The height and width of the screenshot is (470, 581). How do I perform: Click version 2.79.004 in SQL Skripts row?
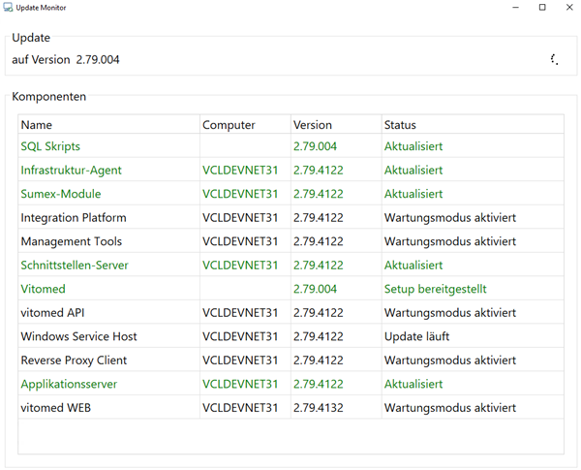click(315, 146)
